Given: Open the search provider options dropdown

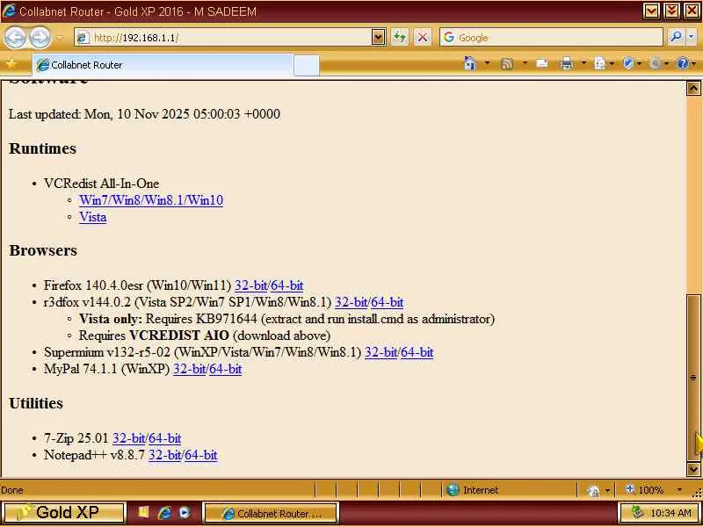Looking at the screenshot, I should (x=692, y=38).
